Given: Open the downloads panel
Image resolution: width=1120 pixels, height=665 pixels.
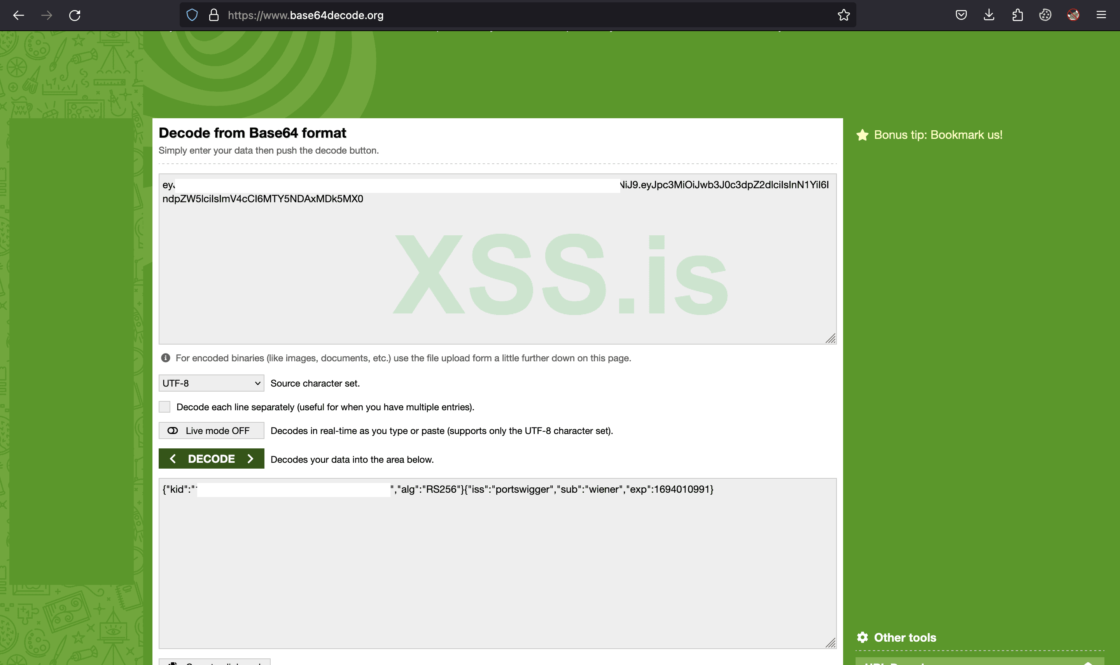Looking at the screenshot, I should pyautogui.click(x=989, y=15).
